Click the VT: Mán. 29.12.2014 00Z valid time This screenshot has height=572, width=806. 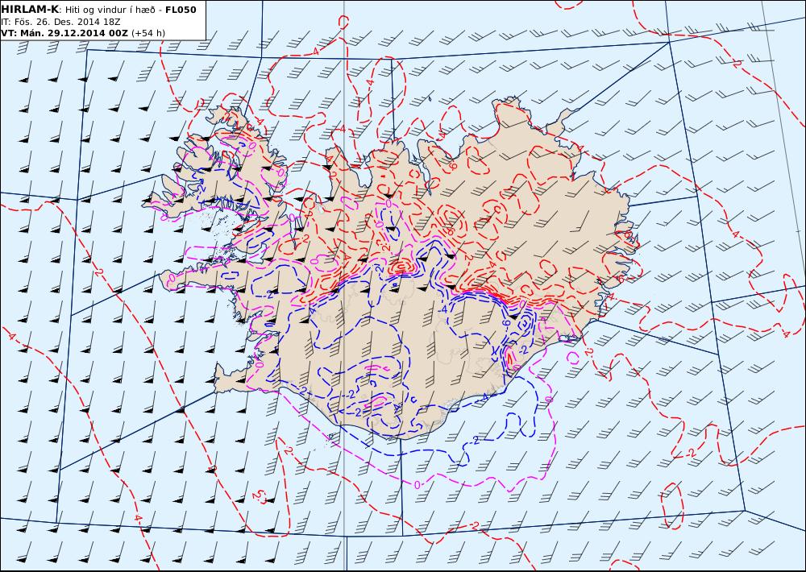[65, 33]
